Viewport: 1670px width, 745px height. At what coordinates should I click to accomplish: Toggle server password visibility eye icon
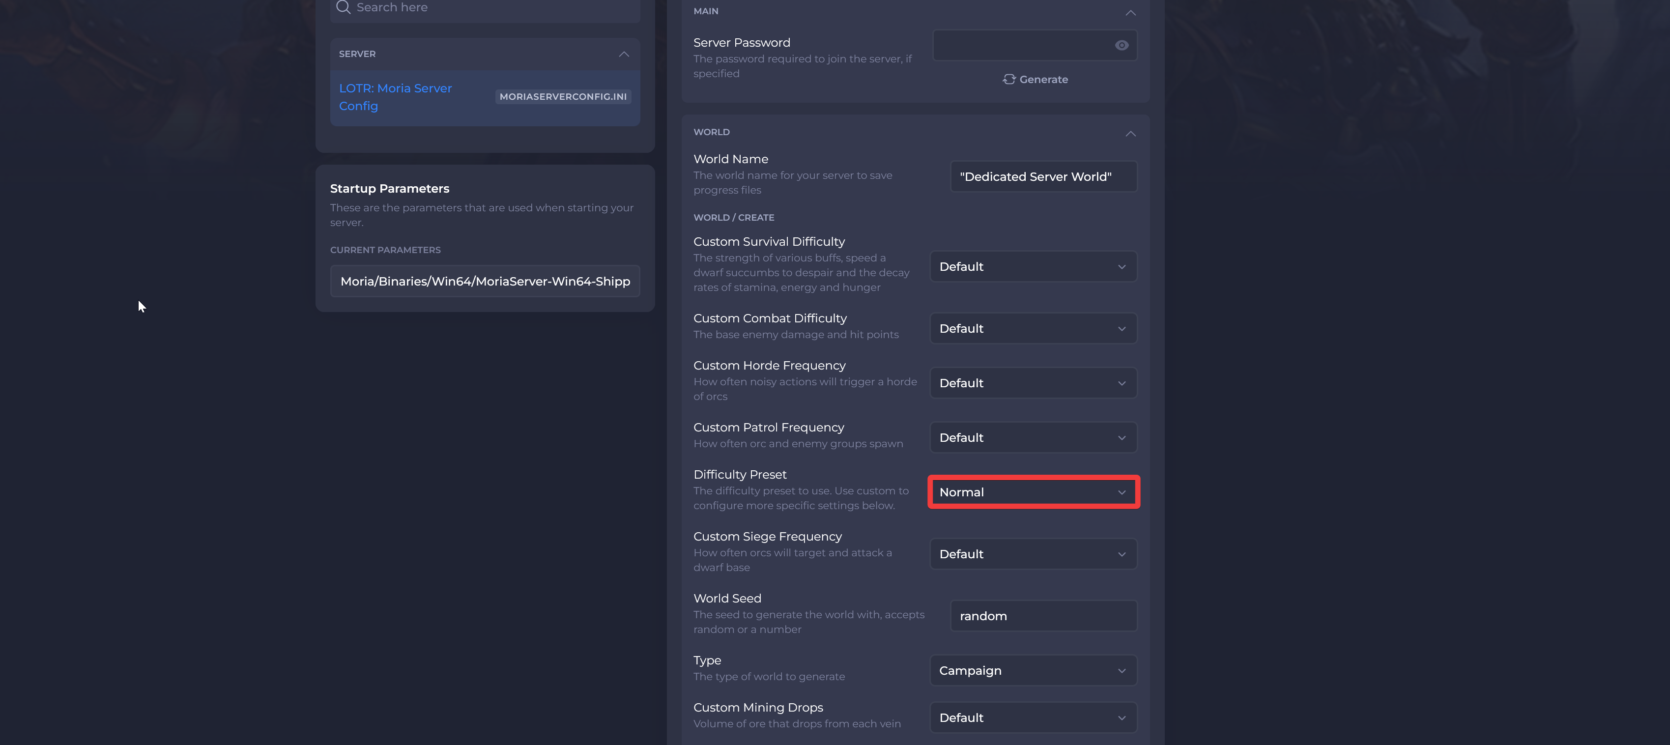1122,45
